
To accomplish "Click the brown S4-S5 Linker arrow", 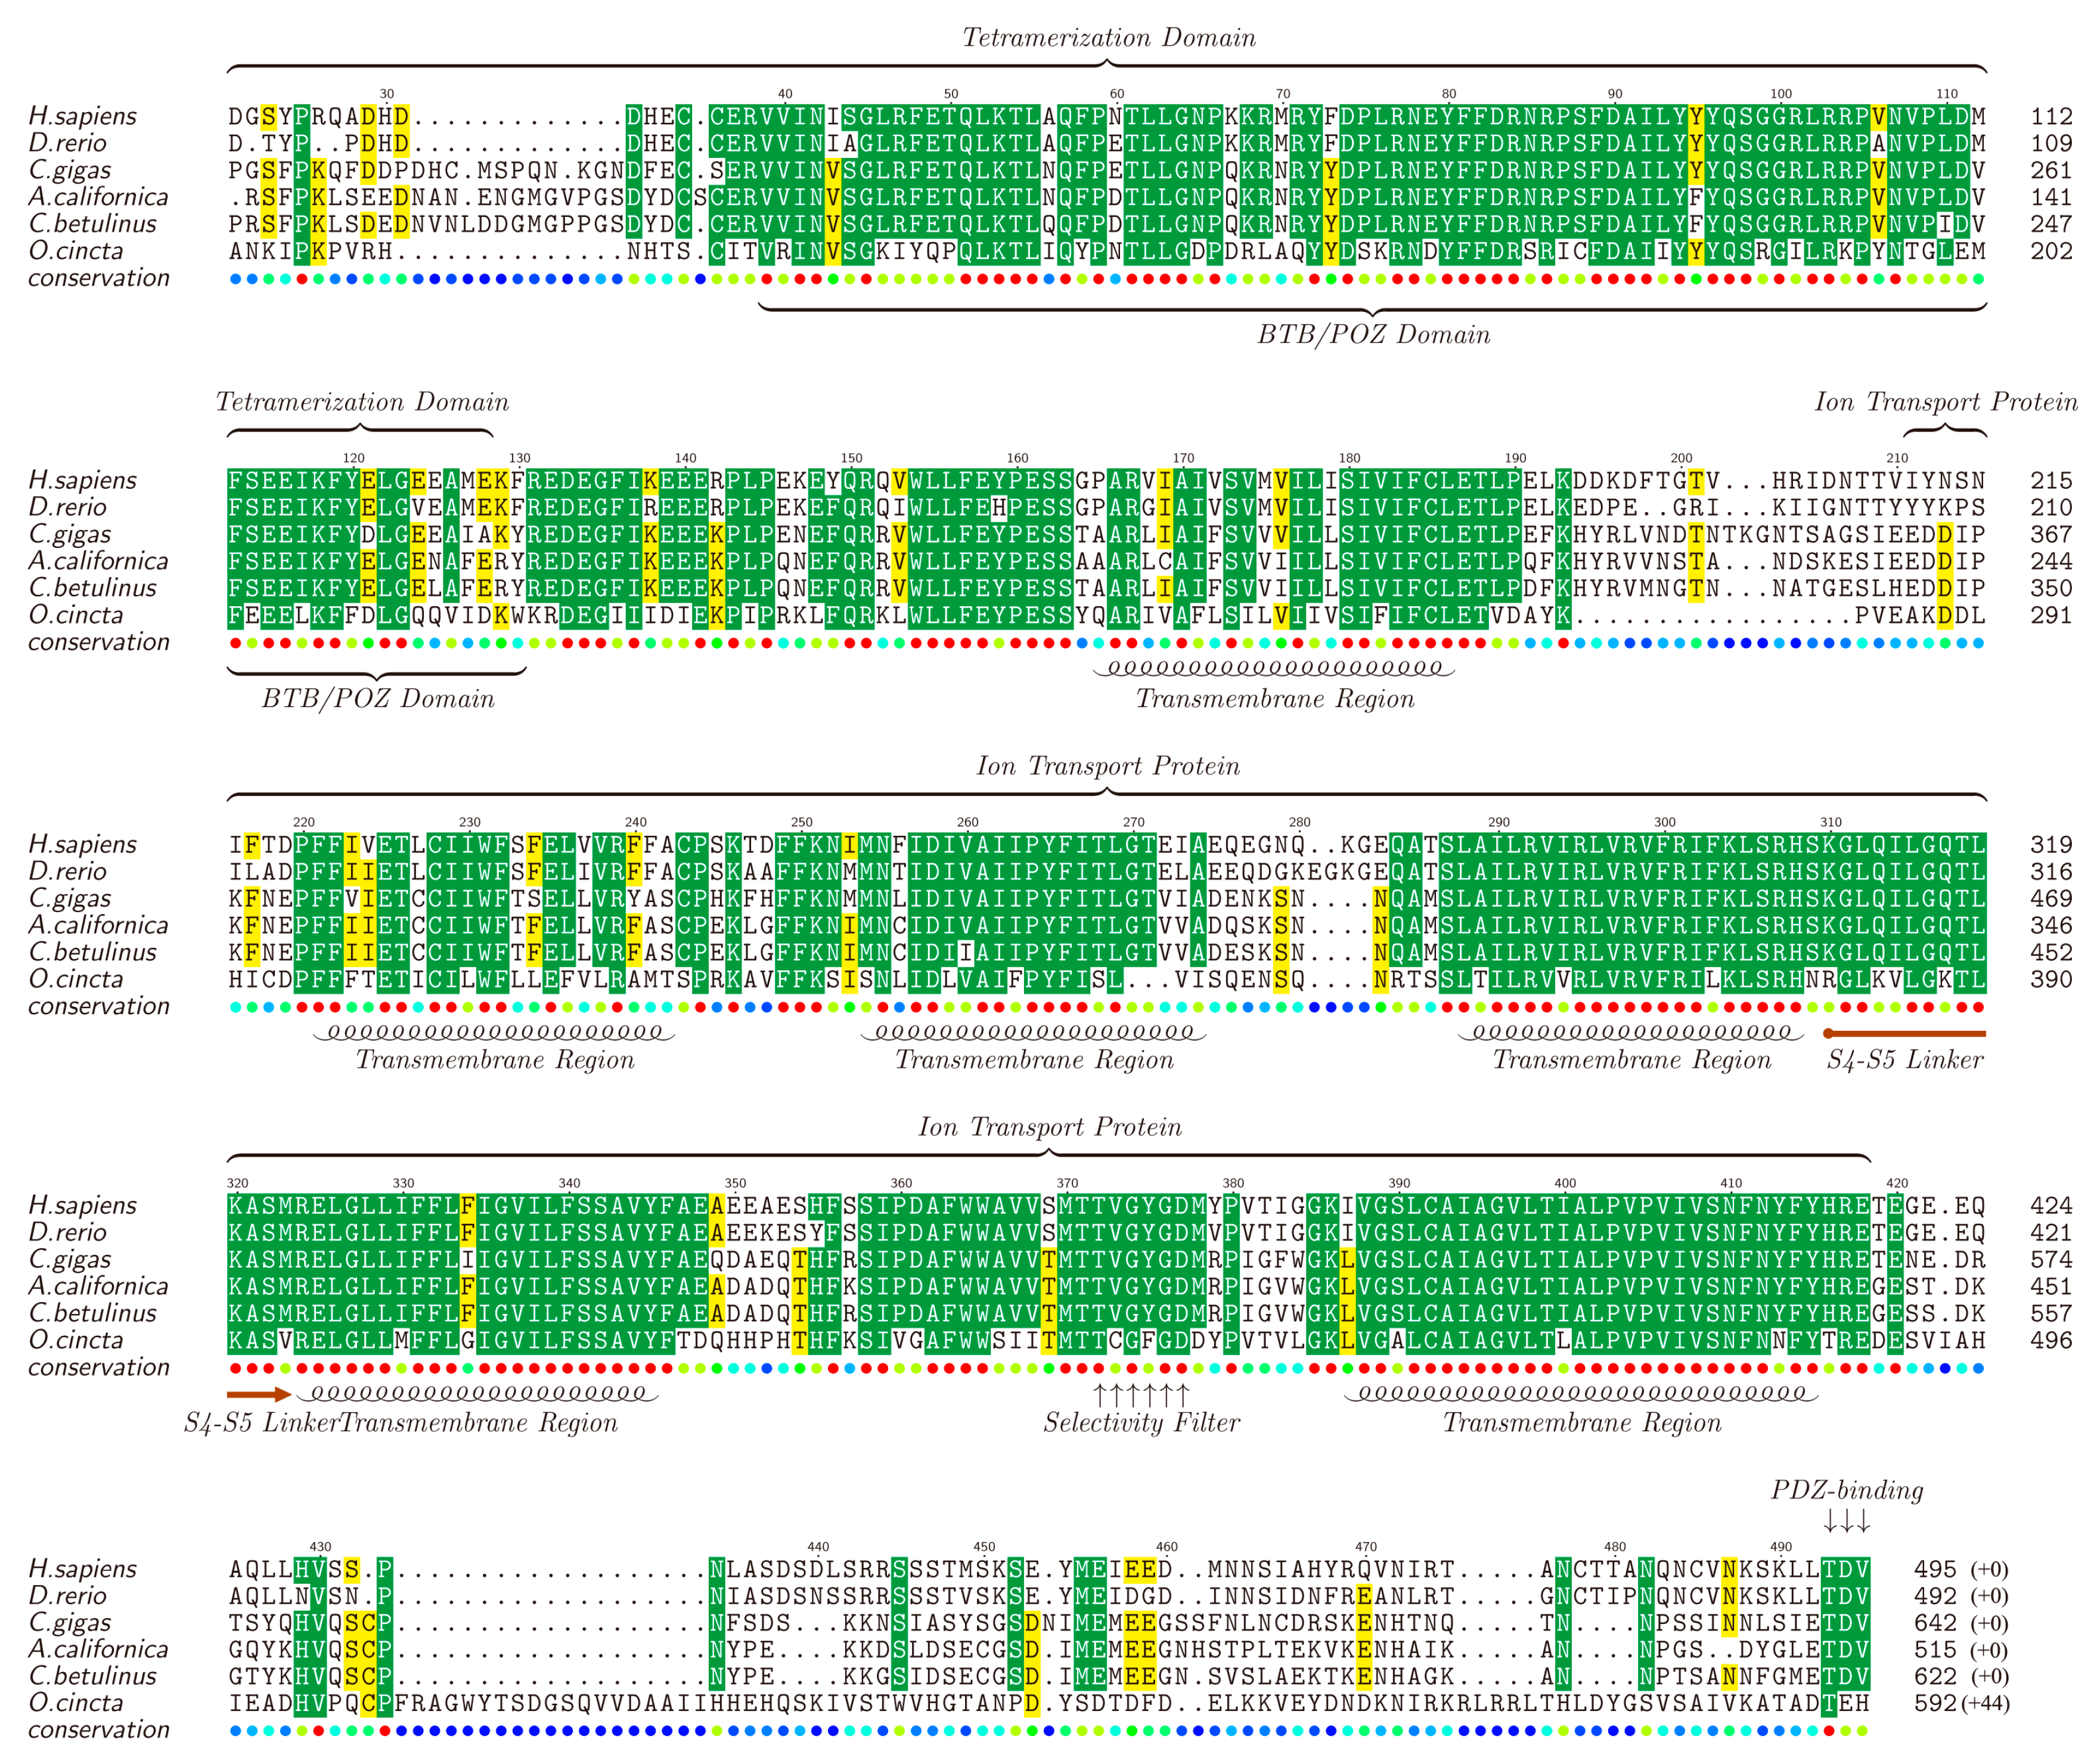I will 258,1394.
